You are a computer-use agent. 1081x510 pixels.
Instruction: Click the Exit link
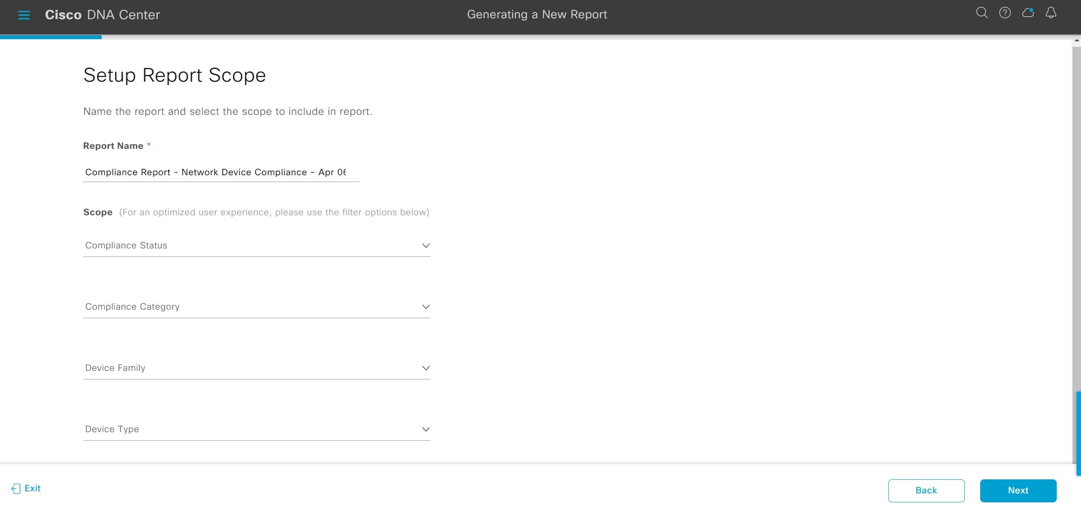point(32,488)
